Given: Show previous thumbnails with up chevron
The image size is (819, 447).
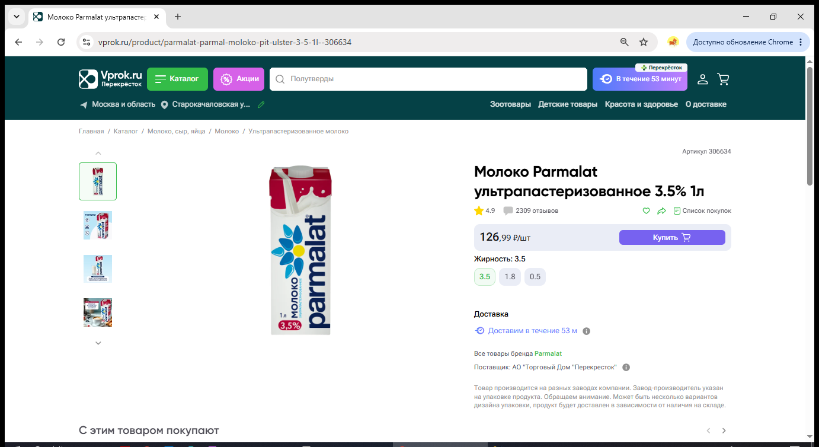Looking at the screenshot, I should pyautogui.click(x=98, y=153).
